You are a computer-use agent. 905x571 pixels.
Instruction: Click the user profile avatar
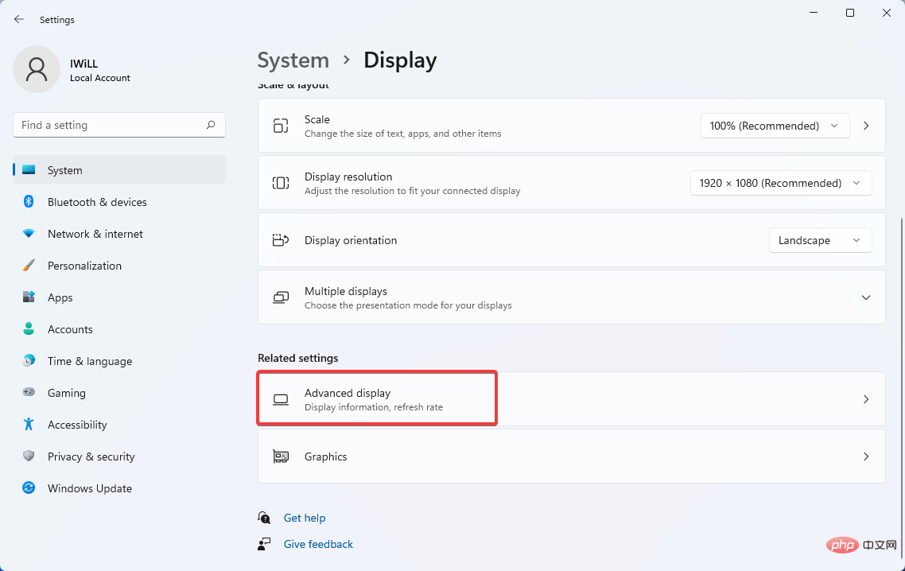[37, 69]
